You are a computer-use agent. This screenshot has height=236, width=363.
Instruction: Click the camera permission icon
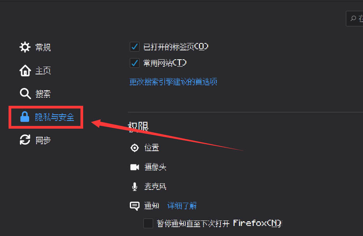[134, 167]
